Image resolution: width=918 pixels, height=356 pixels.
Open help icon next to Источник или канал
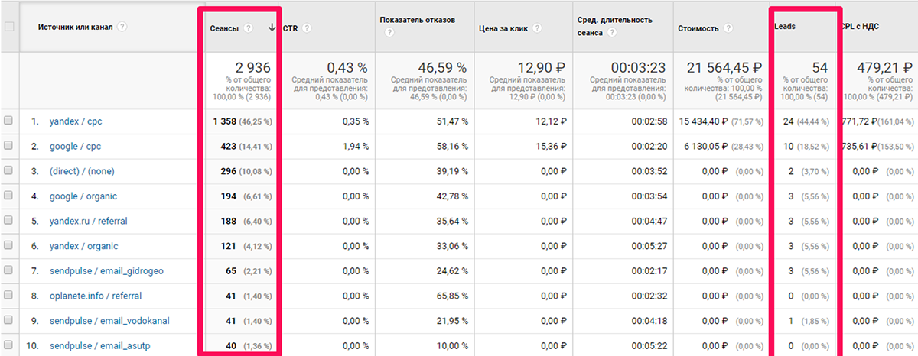click(123, 27)
